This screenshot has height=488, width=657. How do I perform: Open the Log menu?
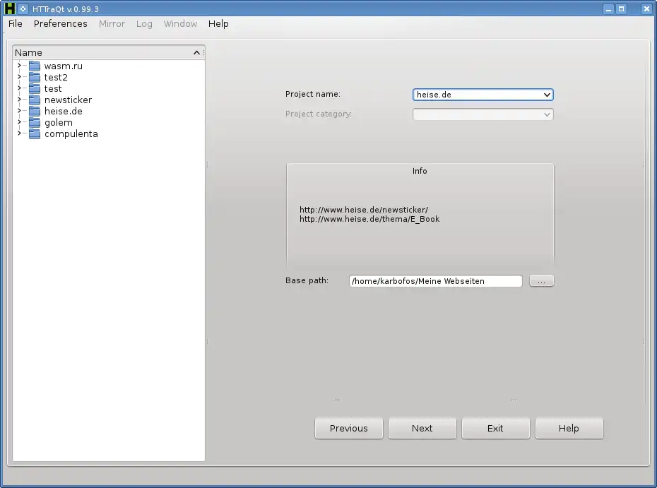pos(144,23)
